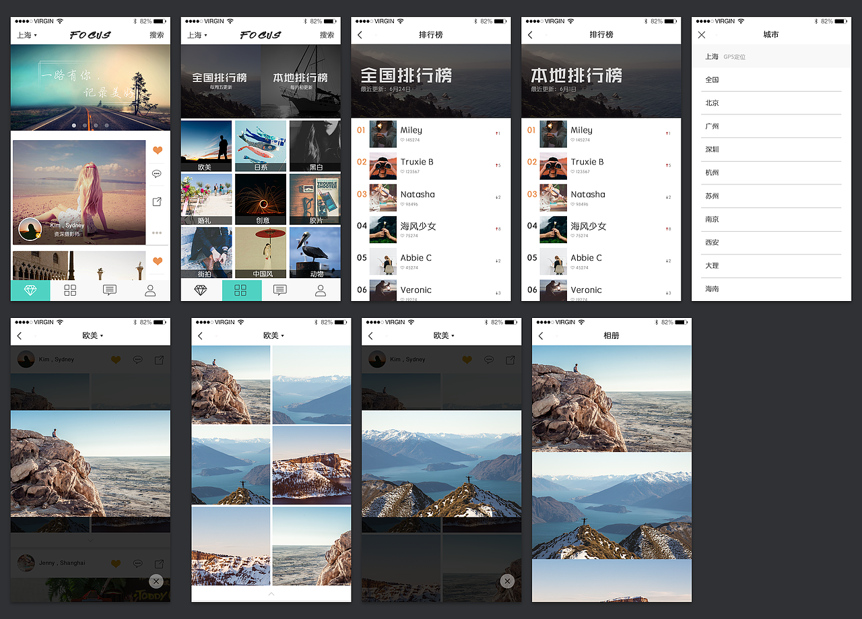Open the 欧美 title dropdown on the lake photo screen

pyautogui.click(x=444, y=335)
